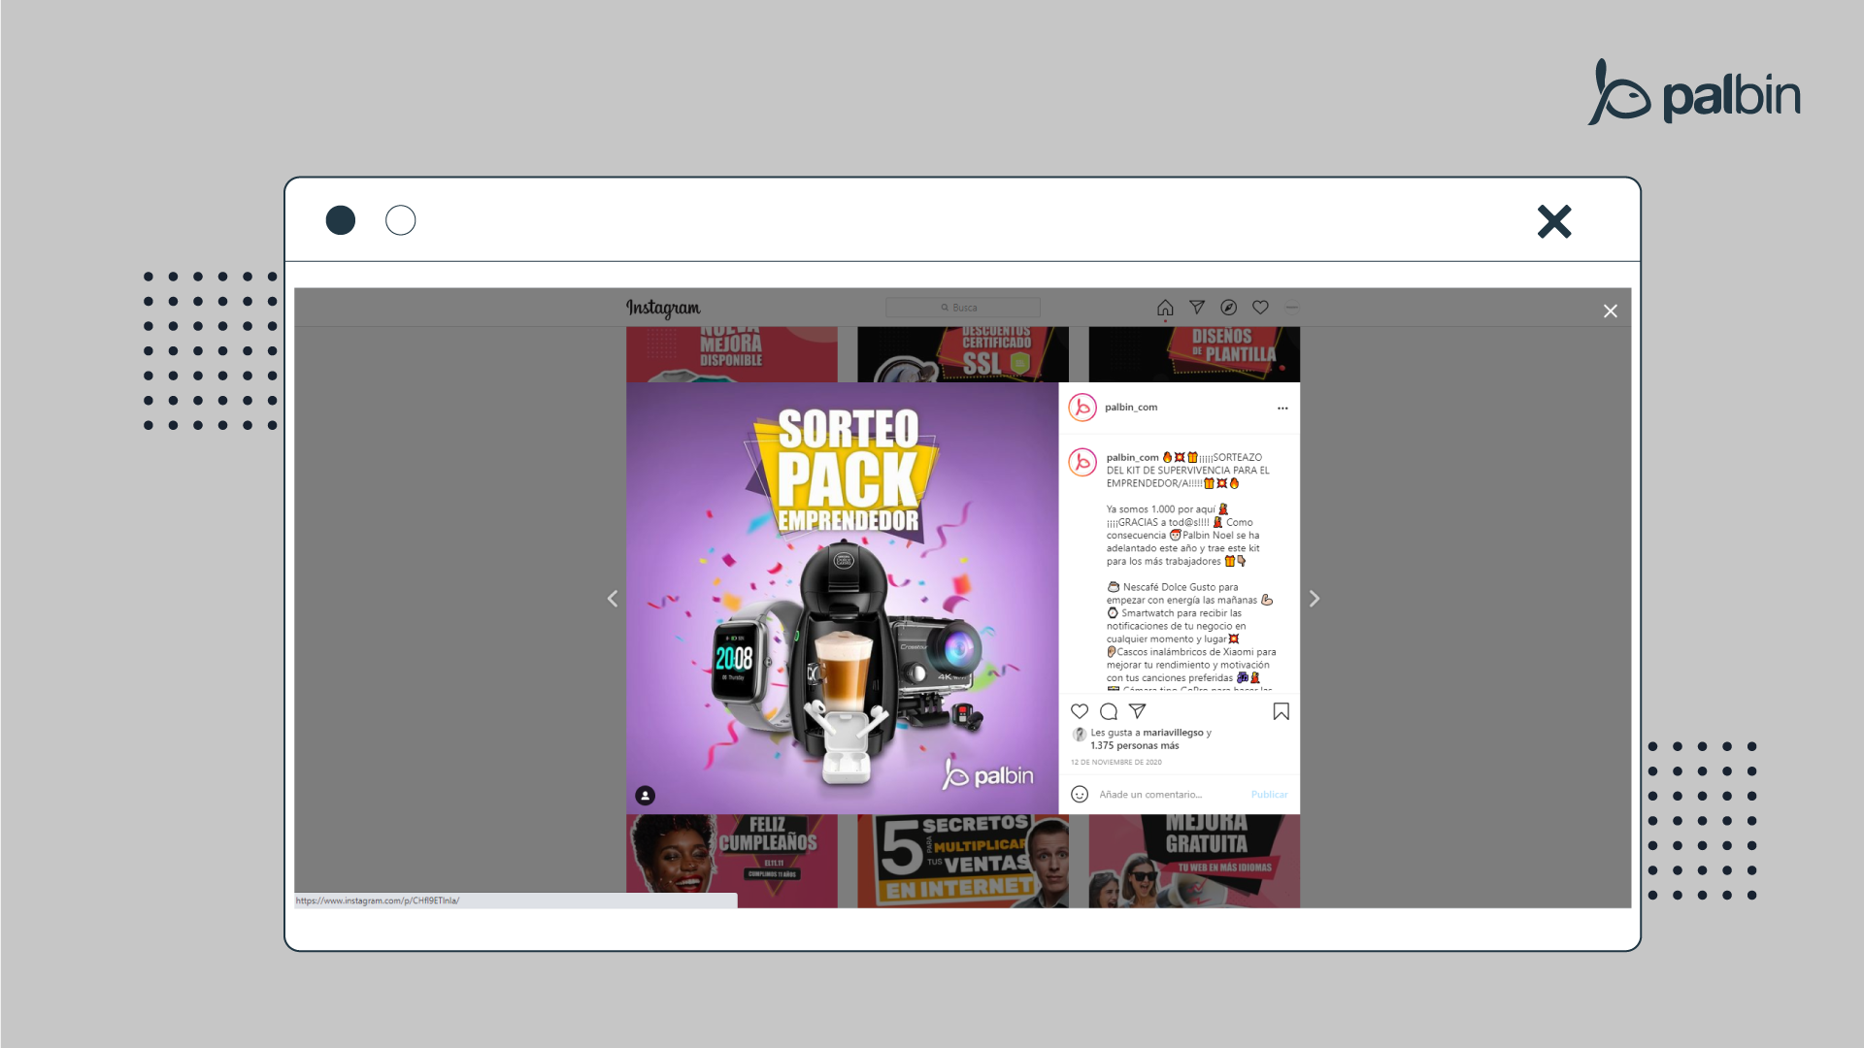Toggle the hollow circle in the modal header

[x=401, y=220]
